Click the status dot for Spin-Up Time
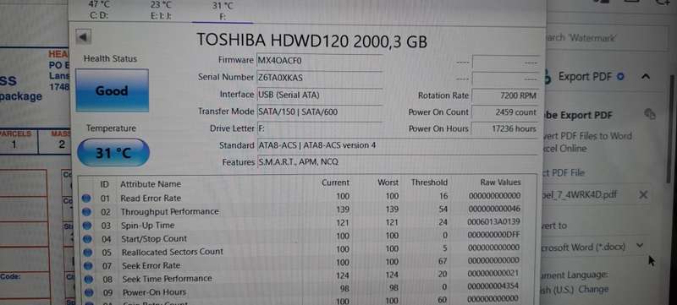Screen dimensions: 677x305 87,226
